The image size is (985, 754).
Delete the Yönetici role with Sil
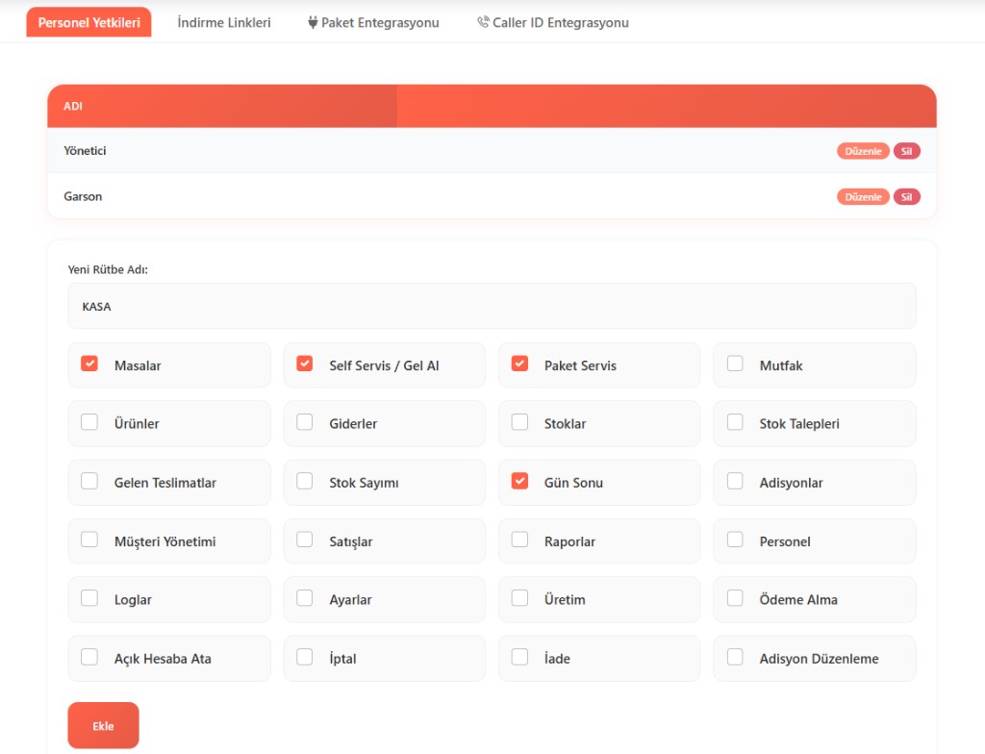click(906, 151)
